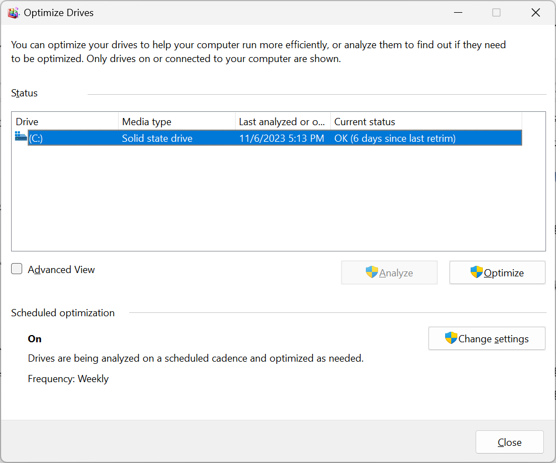Click the bold 'On' status label
The width and height of the screenshot is (556, 463).
(35, 339)
